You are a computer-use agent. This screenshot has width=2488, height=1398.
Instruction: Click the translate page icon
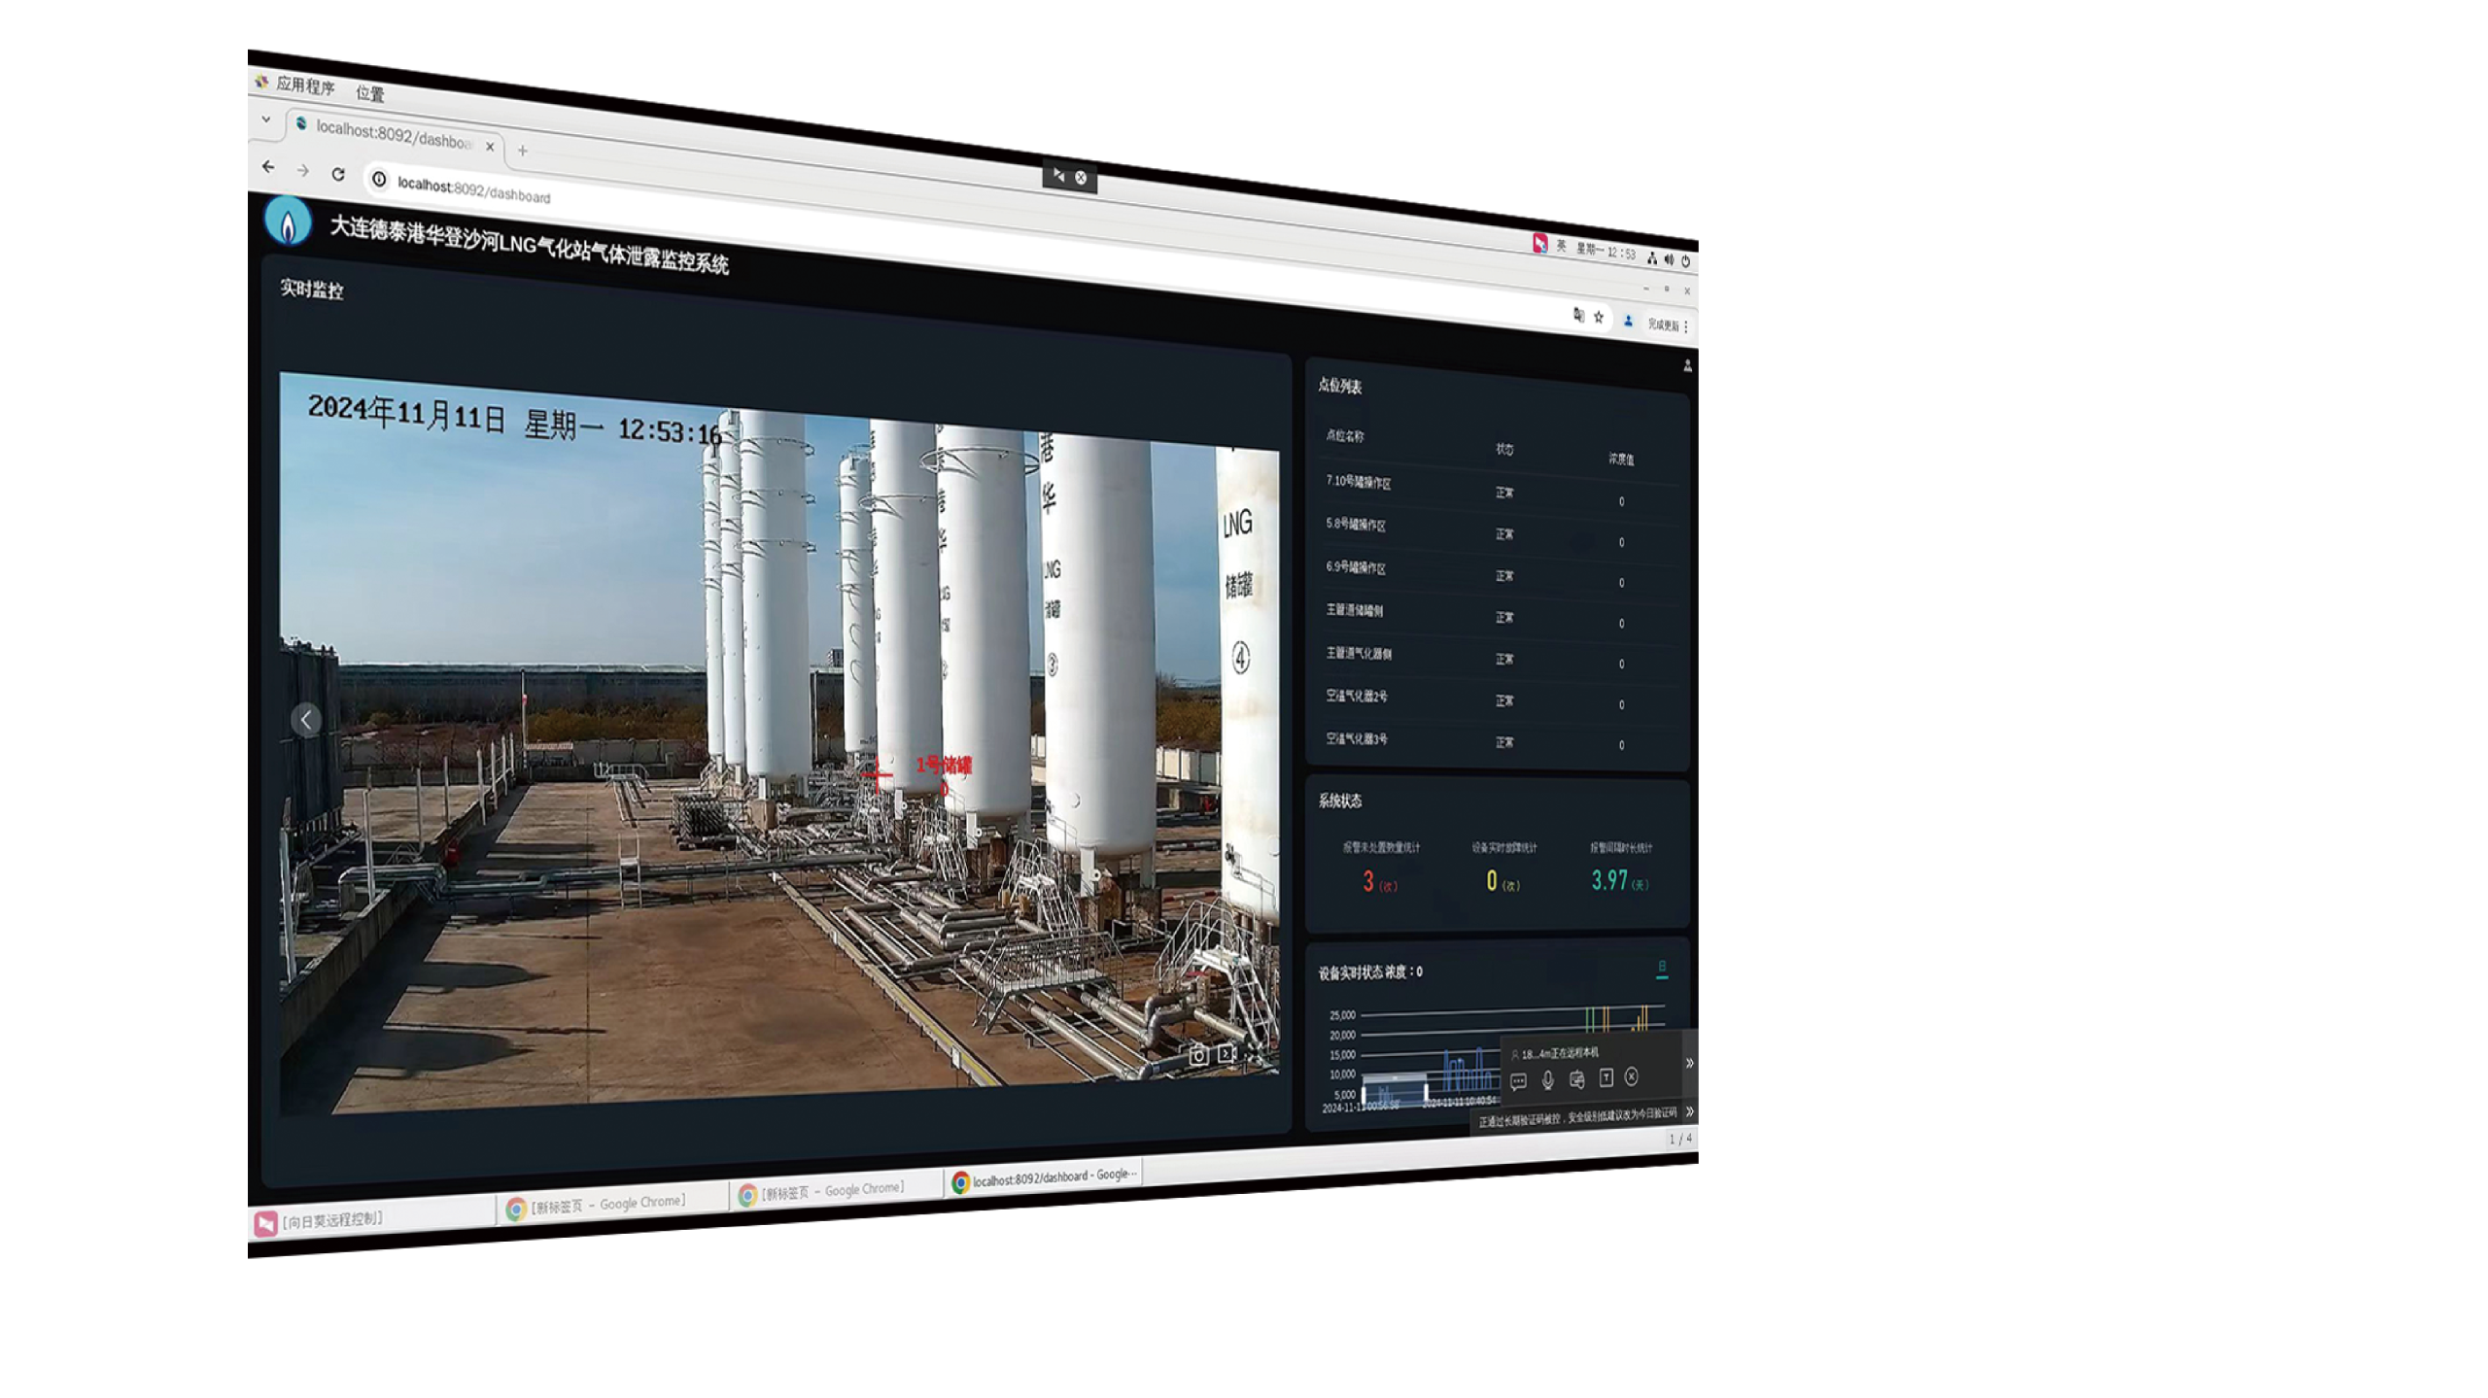[x=1578, y=314]
